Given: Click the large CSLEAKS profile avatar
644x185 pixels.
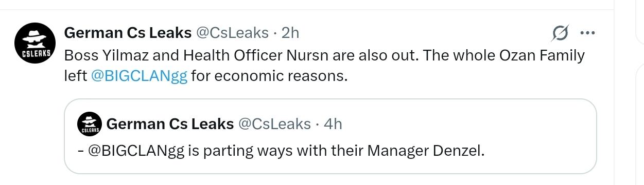Looking at the screenshot, I should (x=34, y=44).
